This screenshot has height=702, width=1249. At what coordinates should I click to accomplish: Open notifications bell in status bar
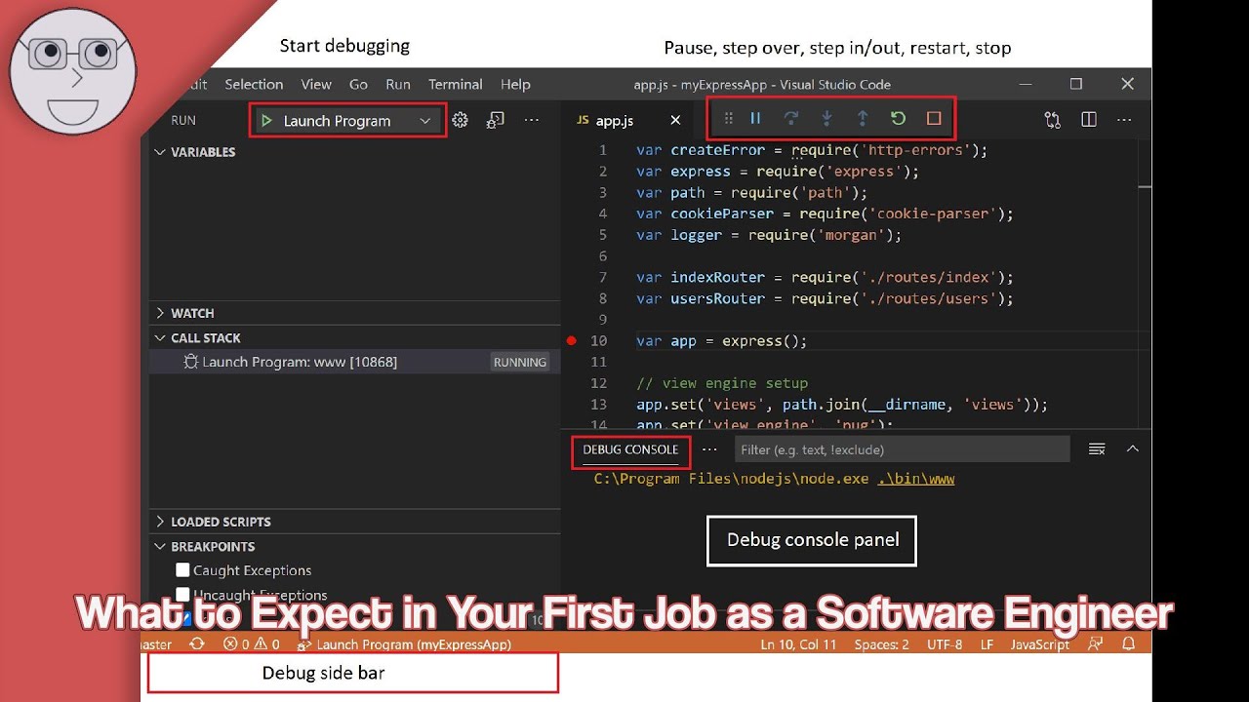[x=1129, y=644]
